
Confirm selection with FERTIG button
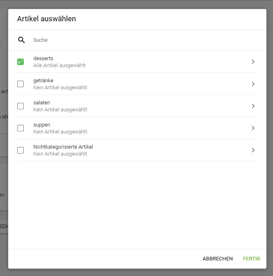click(251, 259)
